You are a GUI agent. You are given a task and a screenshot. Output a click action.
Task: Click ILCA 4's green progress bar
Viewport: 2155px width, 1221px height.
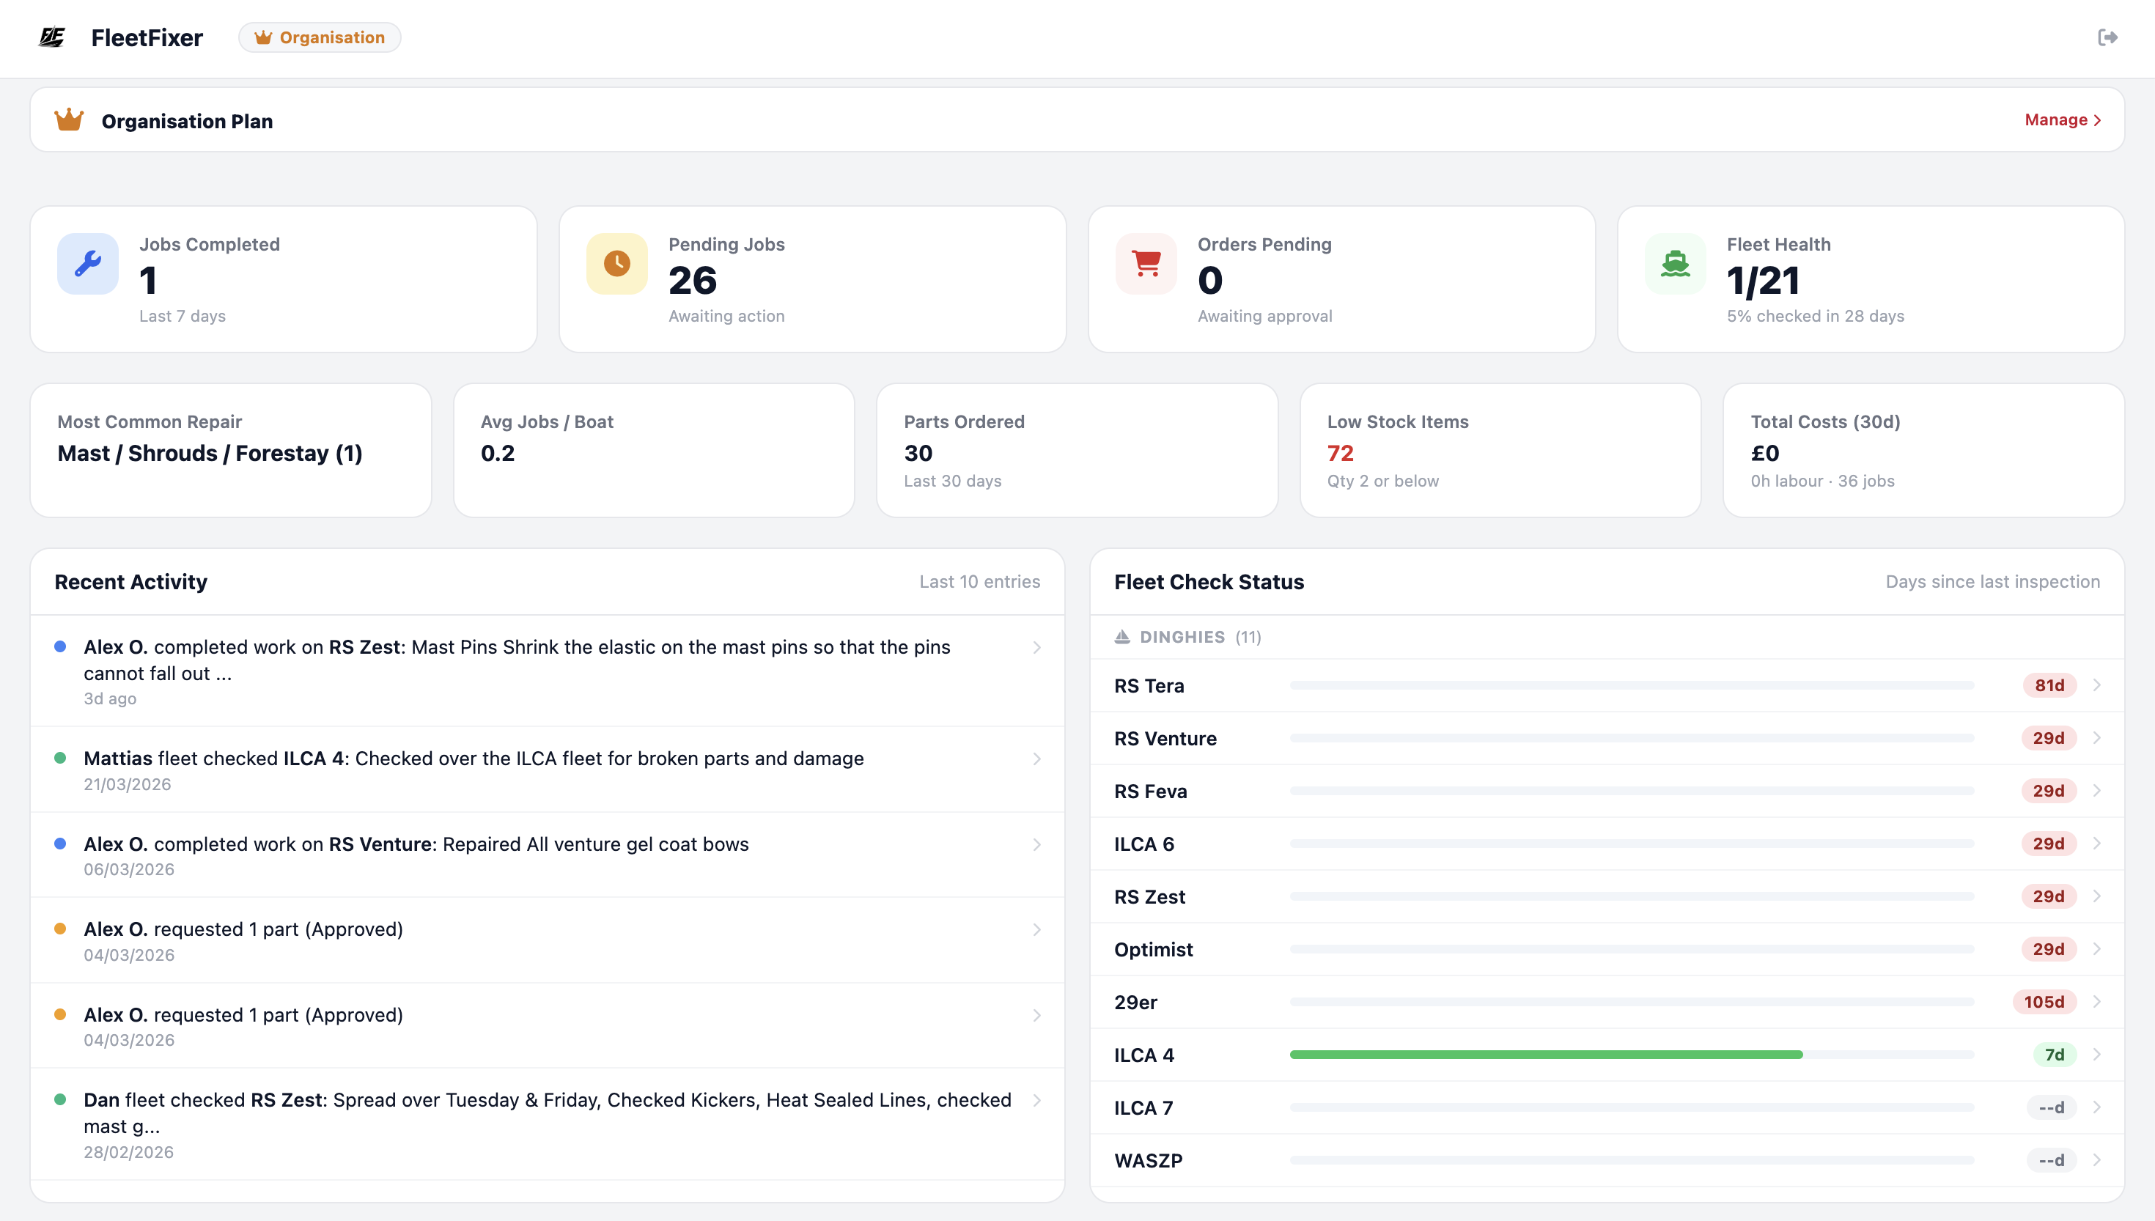(x=1547, y=1054)
